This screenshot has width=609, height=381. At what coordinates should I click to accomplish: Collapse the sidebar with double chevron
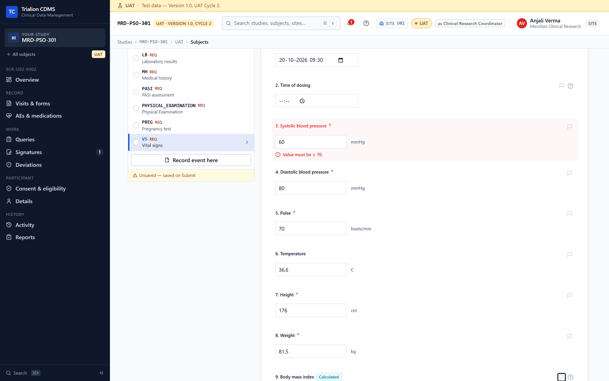[101, 373]
